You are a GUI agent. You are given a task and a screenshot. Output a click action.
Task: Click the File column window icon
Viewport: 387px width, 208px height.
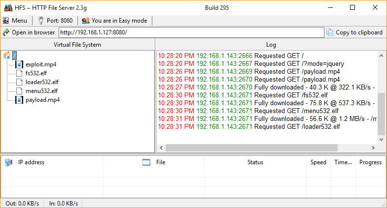click(146, 162)
